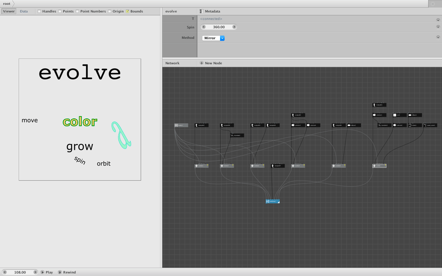Select the white-outlined evolve node
Screen dimensions: 442x276
tap(379, 166)
